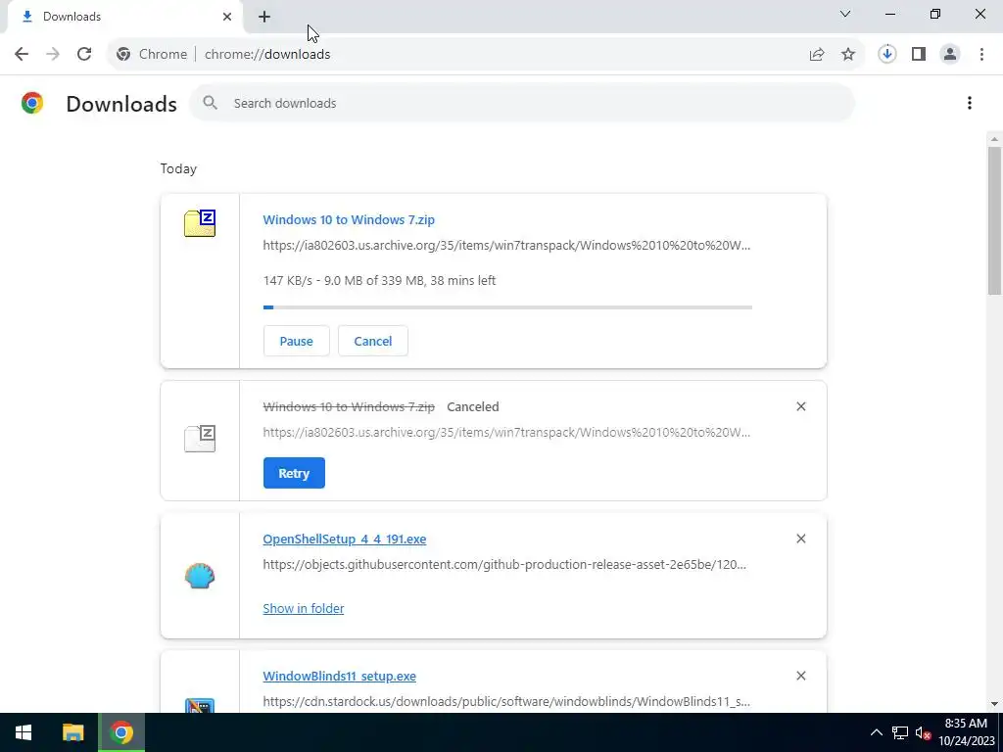Click the OpenShell shell file icon
This screenshot has width=1003, height=752.
point(200,576)
